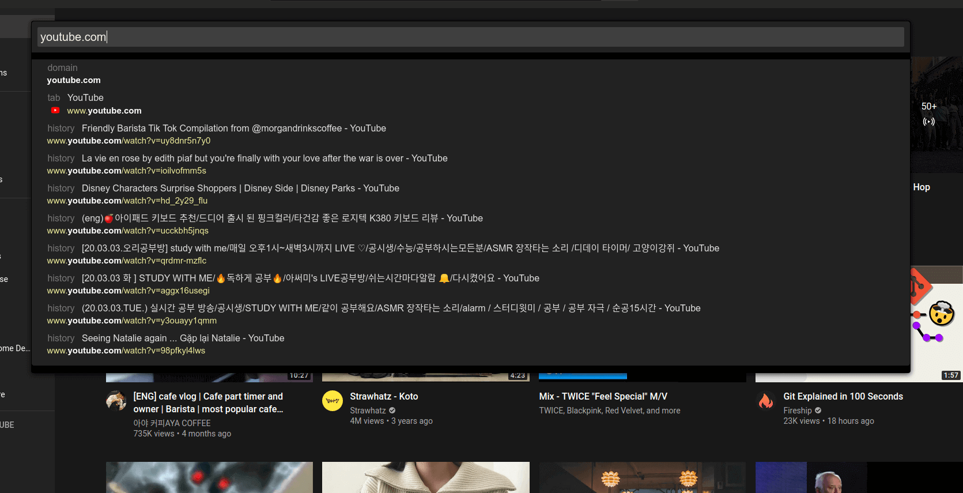963x493 pixels.
Task: Open the hd_2y29_flu watch URL
Action: click(127, 201)
